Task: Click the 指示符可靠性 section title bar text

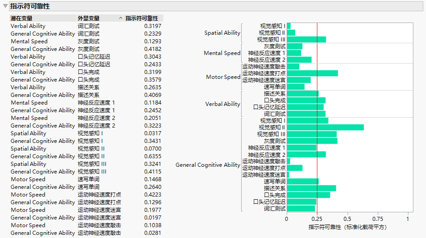Action: click(30, 6)
